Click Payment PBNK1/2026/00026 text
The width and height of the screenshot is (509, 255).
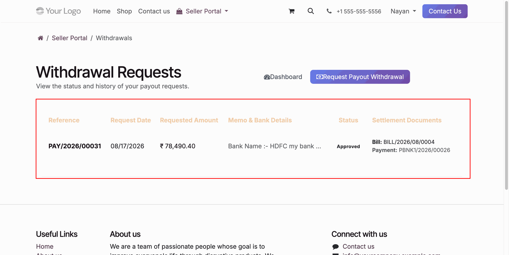(411, 150)
